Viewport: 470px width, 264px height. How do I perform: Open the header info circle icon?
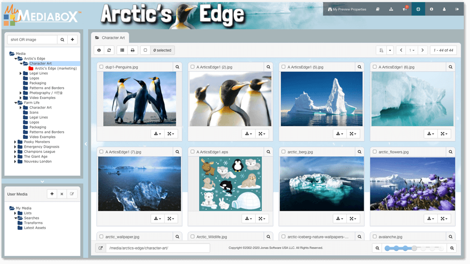tap(431, 9)
